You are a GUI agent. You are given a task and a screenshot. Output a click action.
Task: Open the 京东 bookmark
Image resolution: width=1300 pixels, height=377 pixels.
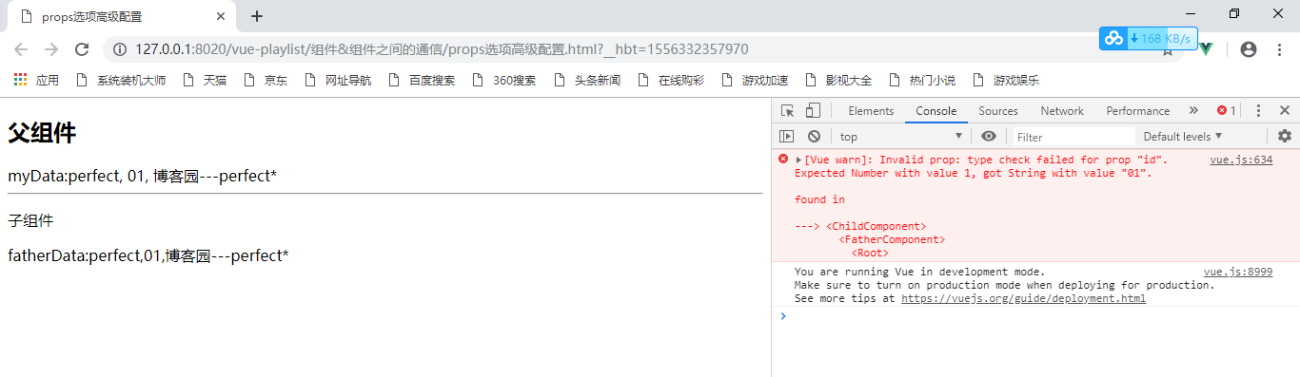click(x=266, y=81)
